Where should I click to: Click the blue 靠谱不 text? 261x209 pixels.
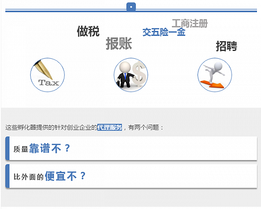[x=45, y=148]
